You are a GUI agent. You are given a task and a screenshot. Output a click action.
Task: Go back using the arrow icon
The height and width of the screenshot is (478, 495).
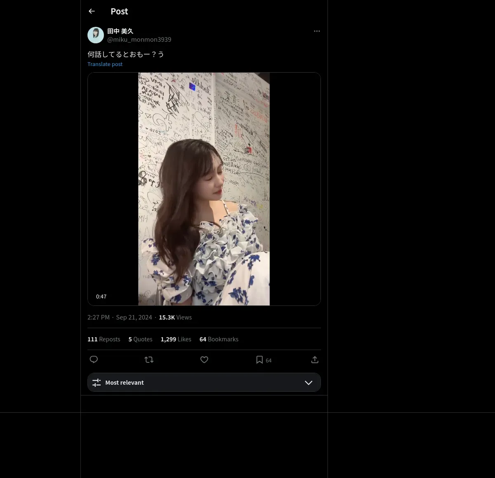[92, 12]
